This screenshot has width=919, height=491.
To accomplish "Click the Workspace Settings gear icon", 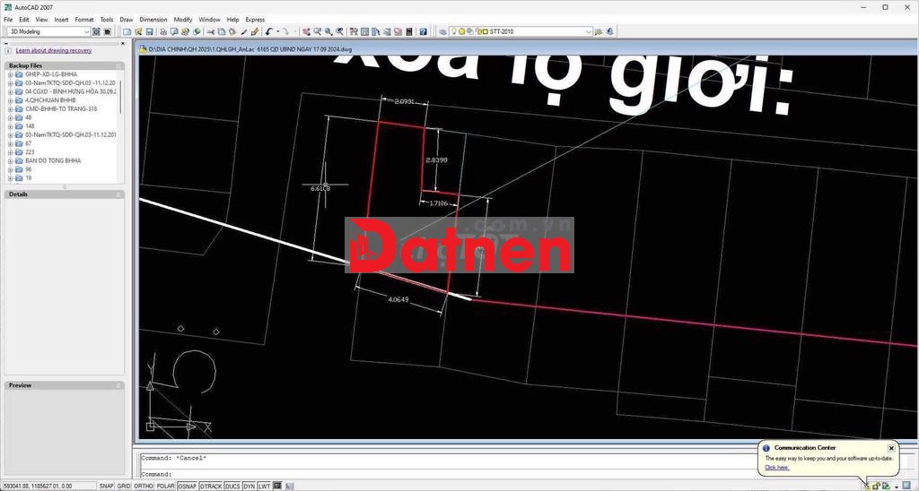I will click(96, 31).
